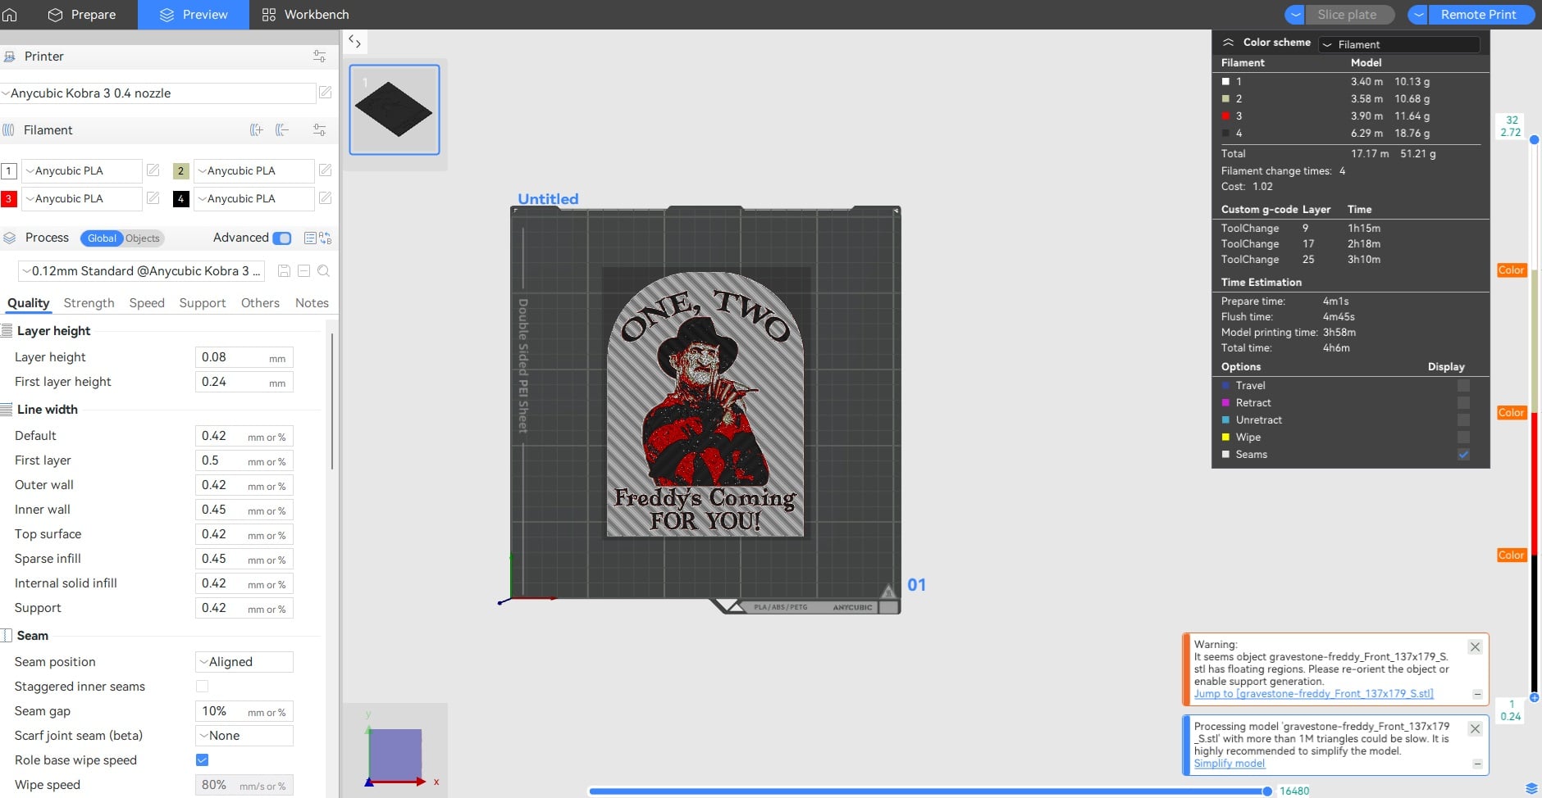Open the printer preset dropdown
The image size is (1542, 798).
pyautogui.click(x=158, y=93)
